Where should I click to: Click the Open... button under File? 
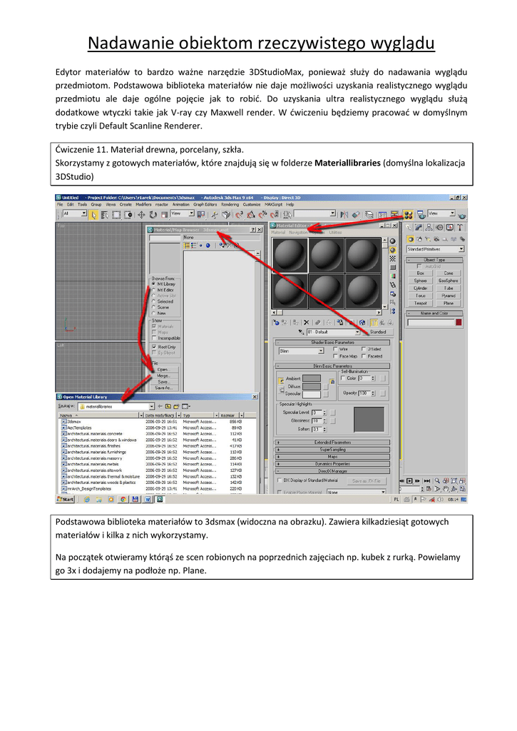[x=163, y=369]
